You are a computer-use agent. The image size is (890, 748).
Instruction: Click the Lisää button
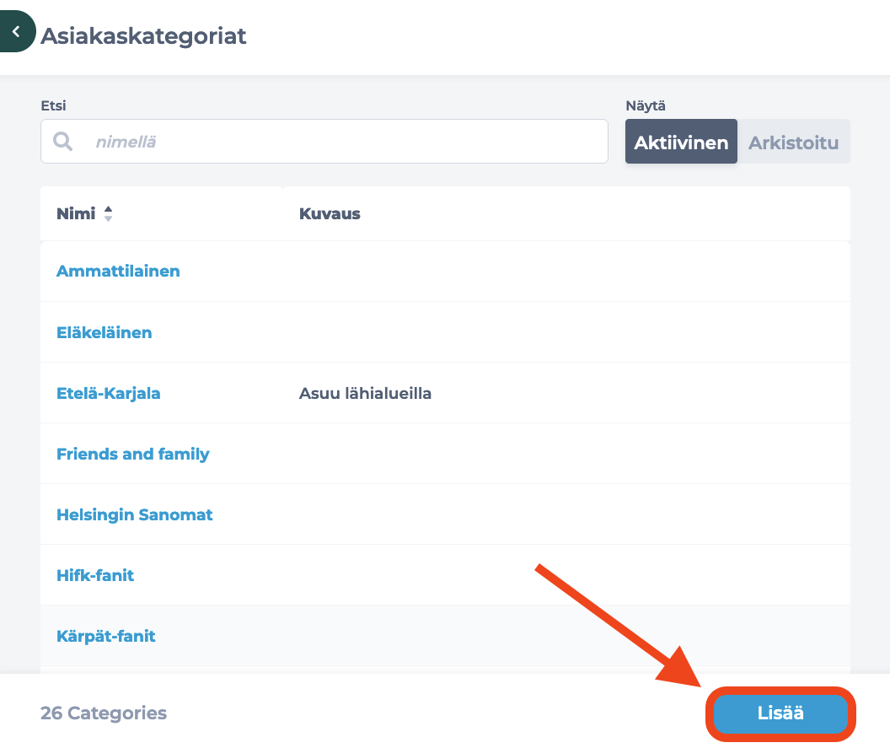pyautogui.click(x=780, y=713)
